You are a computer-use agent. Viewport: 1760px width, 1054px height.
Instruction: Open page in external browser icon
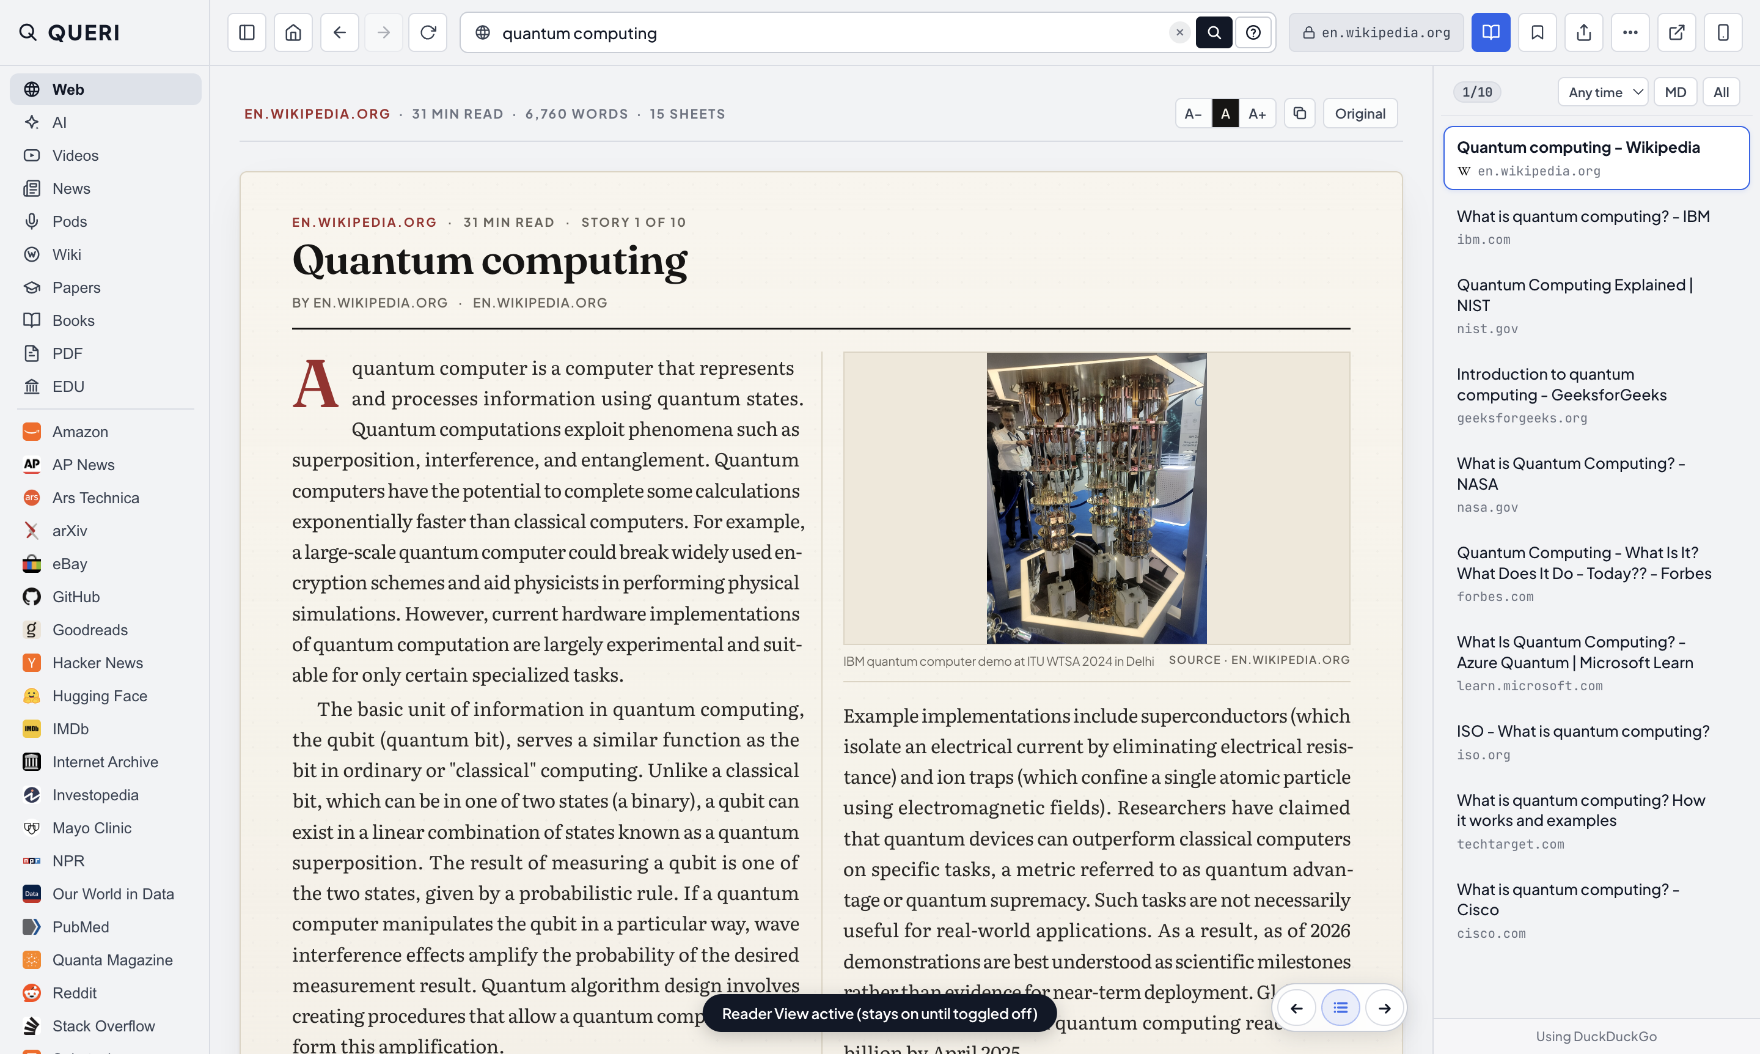click(1677, 32)
